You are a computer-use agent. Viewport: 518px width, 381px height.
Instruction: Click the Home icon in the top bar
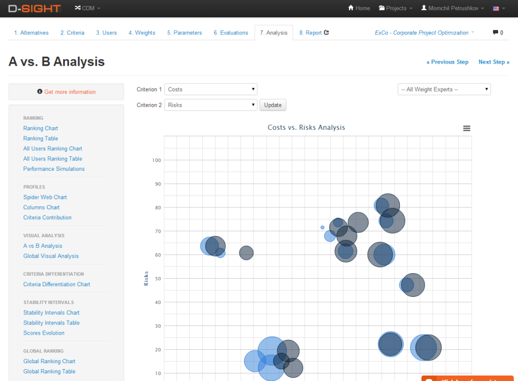pos(351,9)
